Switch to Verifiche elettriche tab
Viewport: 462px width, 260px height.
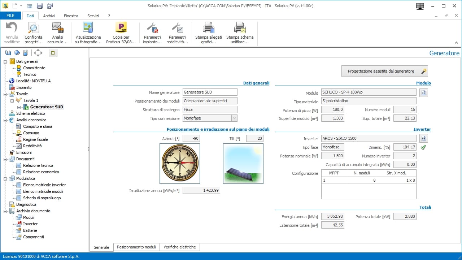pyautogui.click(x=180, y=247)
